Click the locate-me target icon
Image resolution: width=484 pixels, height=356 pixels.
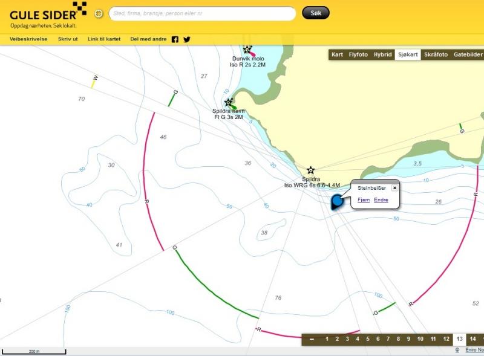coord(99,13)
